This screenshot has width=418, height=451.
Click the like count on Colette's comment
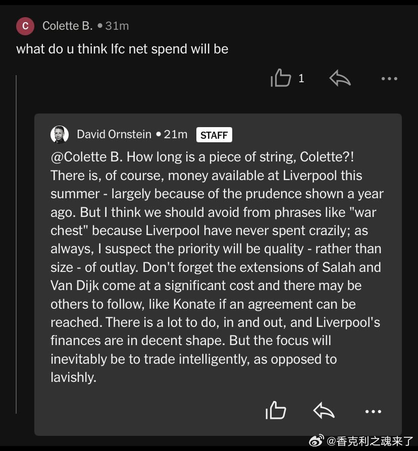[301, 79]
